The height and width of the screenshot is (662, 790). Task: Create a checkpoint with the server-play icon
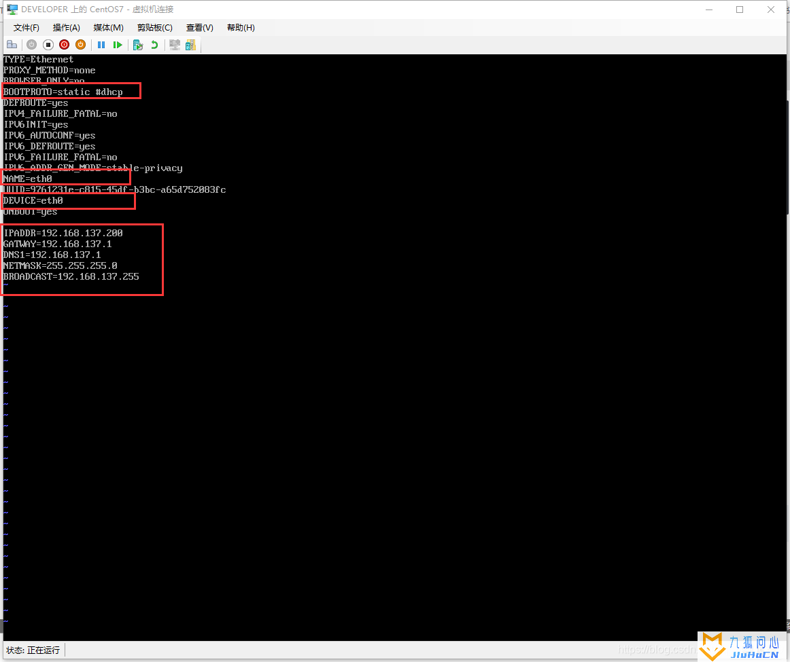138,45
